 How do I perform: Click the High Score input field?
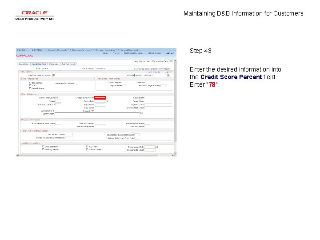click(x=100, y=105)
